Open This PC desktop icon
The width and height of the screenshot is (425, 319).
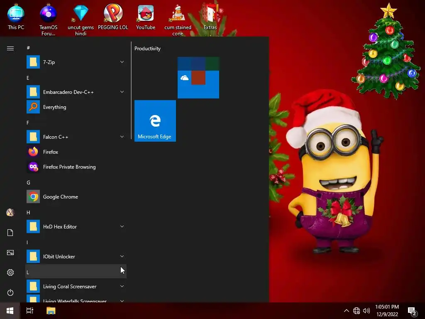(16, 16)
